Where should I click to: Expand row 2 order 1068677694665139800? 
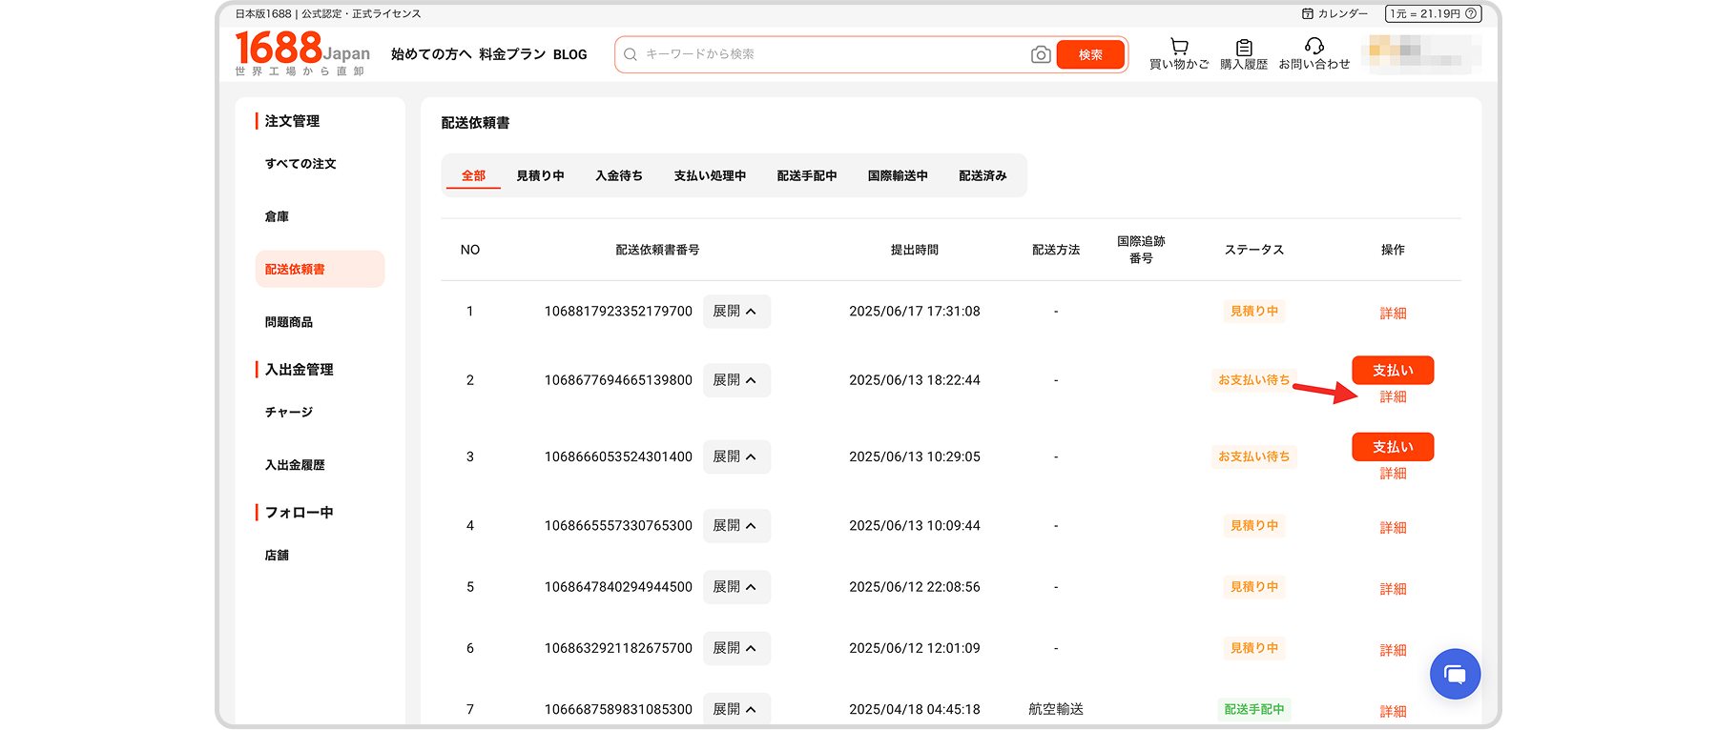(736, 380)
